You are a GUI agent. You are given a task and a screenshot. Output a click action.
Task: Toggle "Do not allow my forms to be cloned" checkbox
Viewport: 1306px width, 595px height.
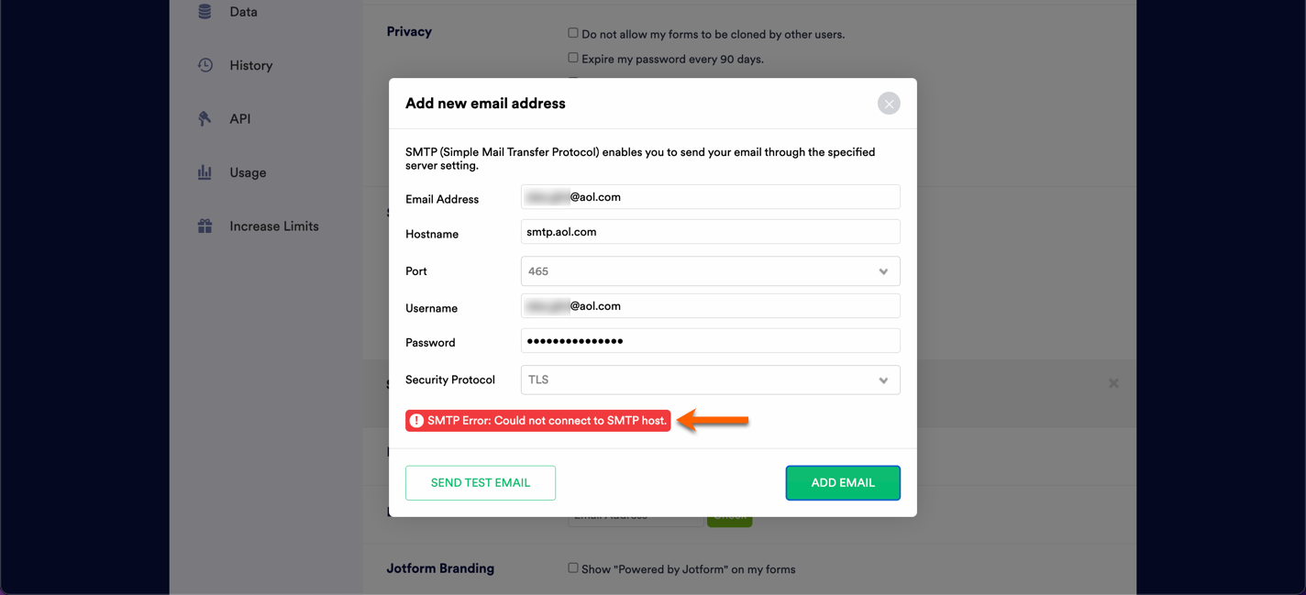pos(573,33)
